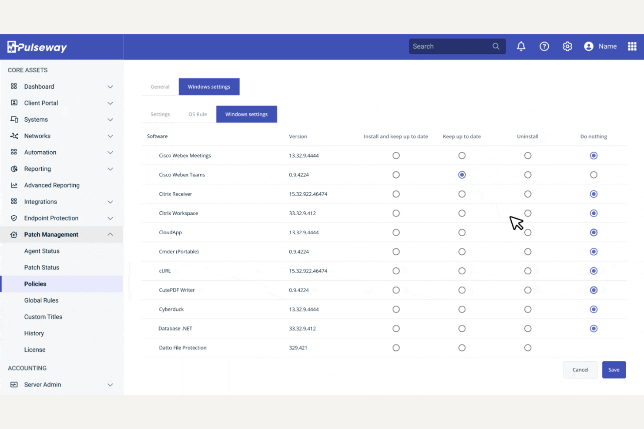Open the Global Rules page

(x=41, y=300)
